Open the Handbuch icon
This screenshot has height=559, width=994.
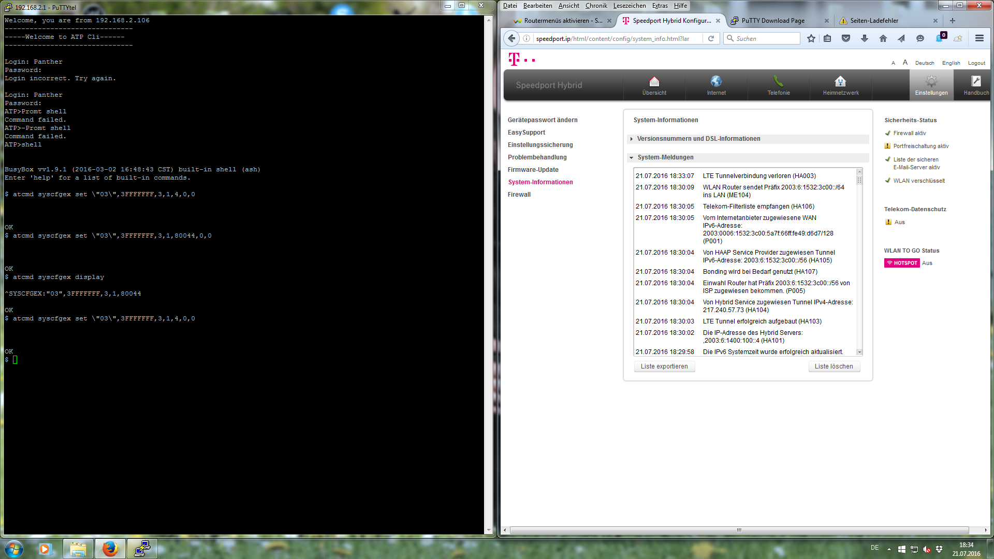(976, 85)
